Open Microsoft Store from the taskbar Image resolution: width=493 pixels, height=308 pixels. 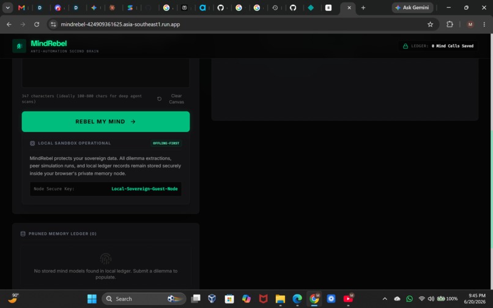tap(229, 299)
